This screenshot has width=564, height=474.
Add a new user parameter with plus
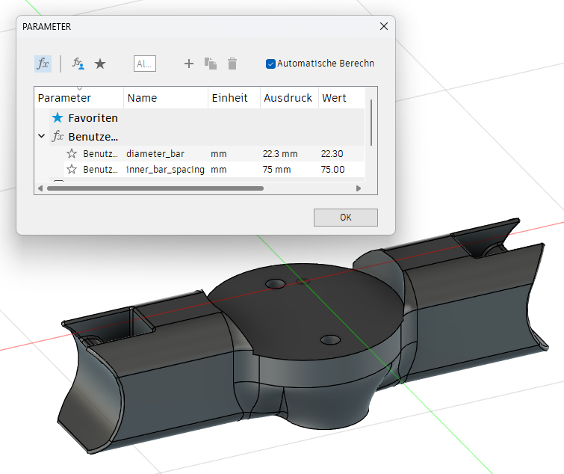(x=189, y=64)
